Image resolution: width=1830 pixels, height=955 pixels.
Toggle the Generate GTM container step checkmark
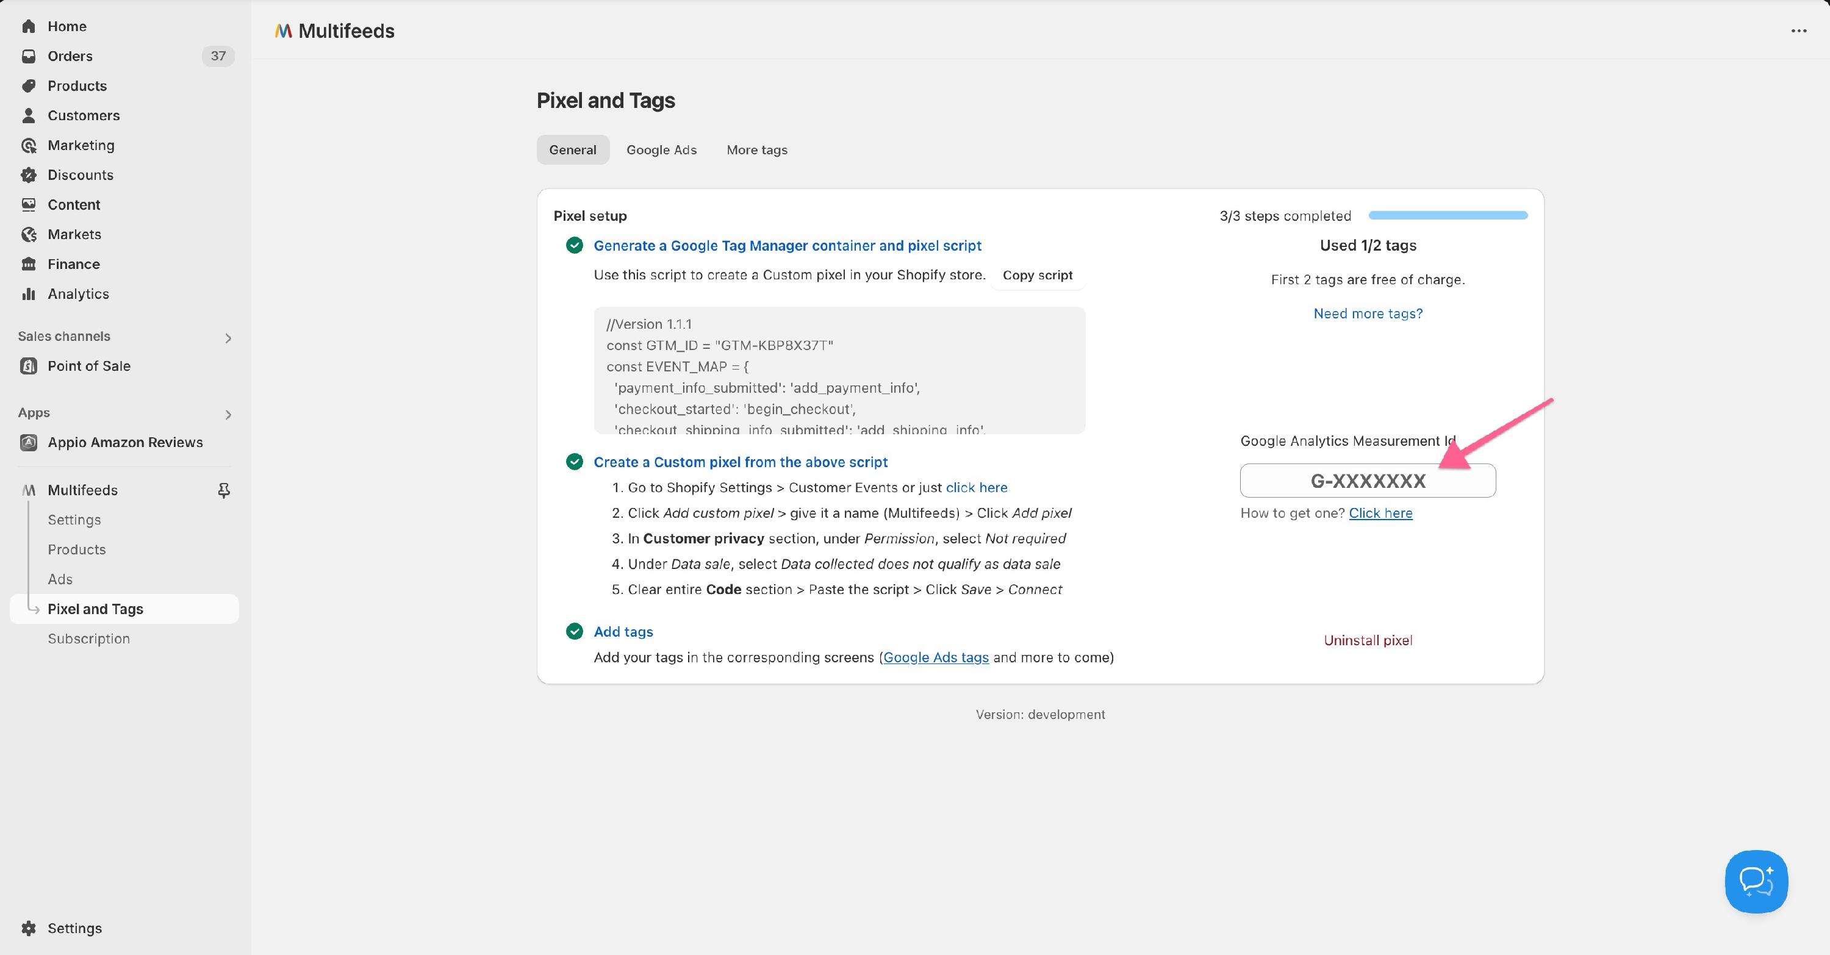point(574,246)
